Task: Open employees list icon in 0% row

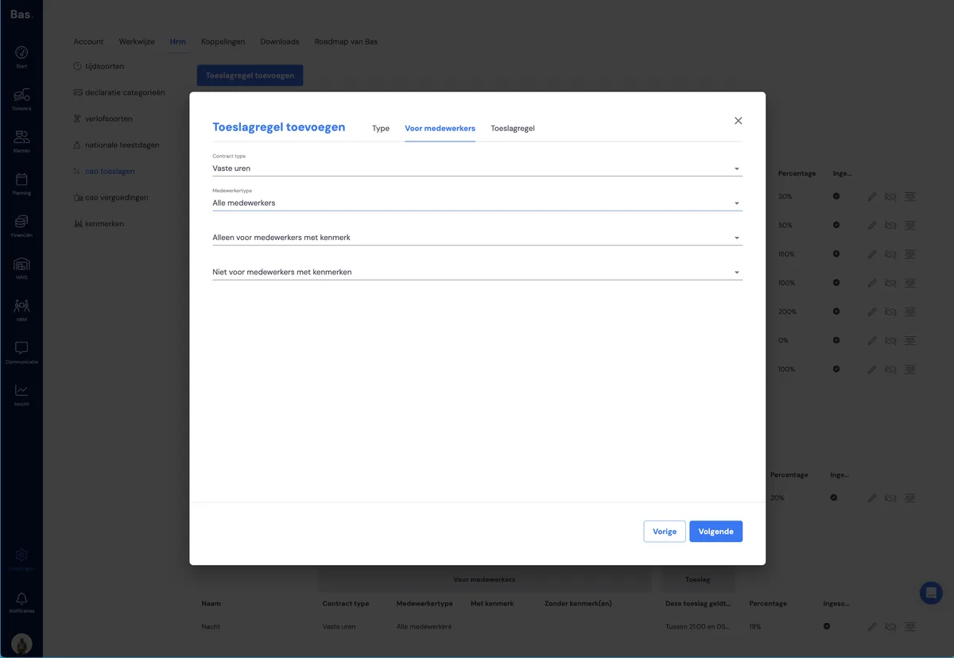Action: (910, 340)
